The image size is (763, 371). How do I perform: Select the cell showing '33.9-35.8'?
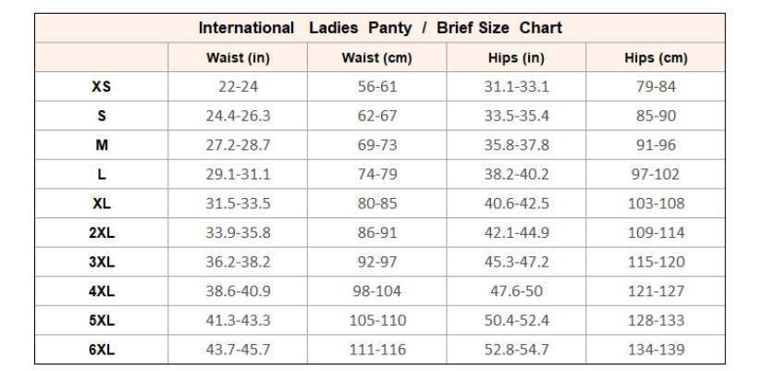point(238,233)
